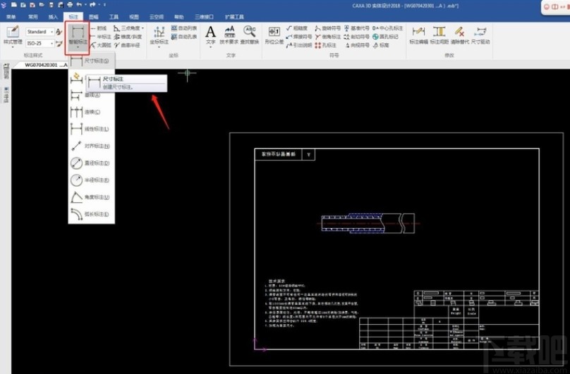Image resolution: width=570 pixels, height=374 pixels.
Task: Choose 弧长标注(E) arc length menu item
Action: point(91,214)
